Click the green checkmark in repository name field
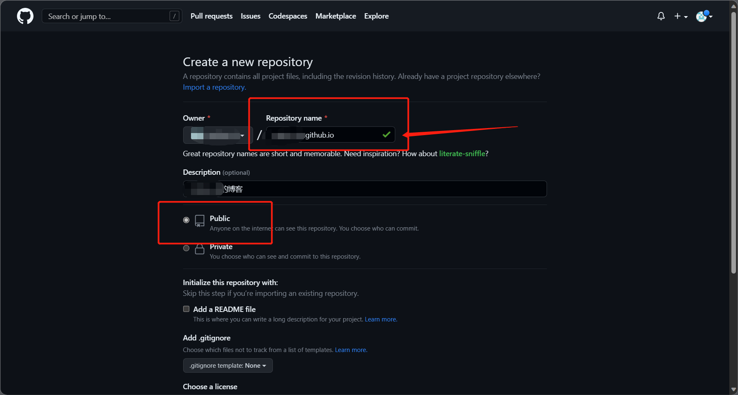 pyautogui.click(x=387, y=135)
